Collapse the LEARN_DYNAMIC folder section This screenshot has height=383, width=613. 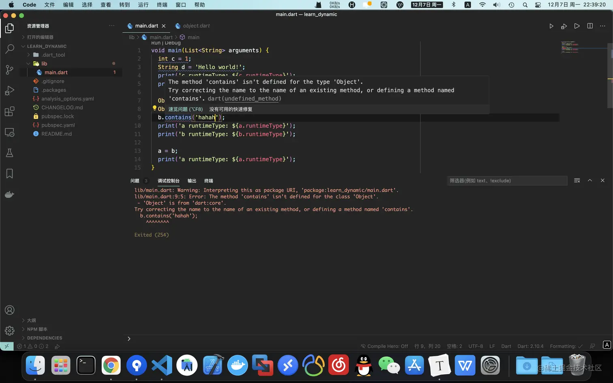pos(71,46)
